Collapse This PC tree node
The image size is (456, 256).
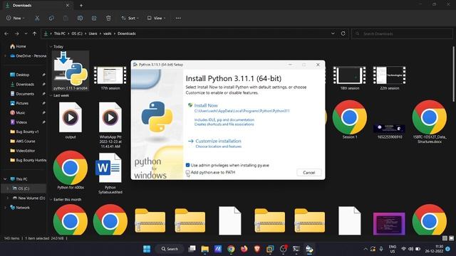pos(5,179)
